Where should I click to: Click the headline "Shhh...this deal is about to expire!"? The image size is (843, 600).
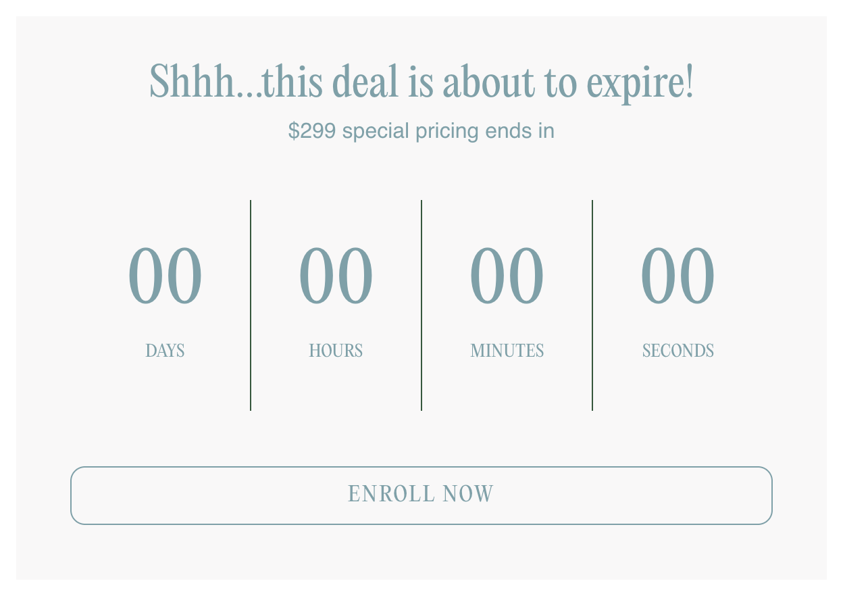pyautogui.click(x=421, y=82)
